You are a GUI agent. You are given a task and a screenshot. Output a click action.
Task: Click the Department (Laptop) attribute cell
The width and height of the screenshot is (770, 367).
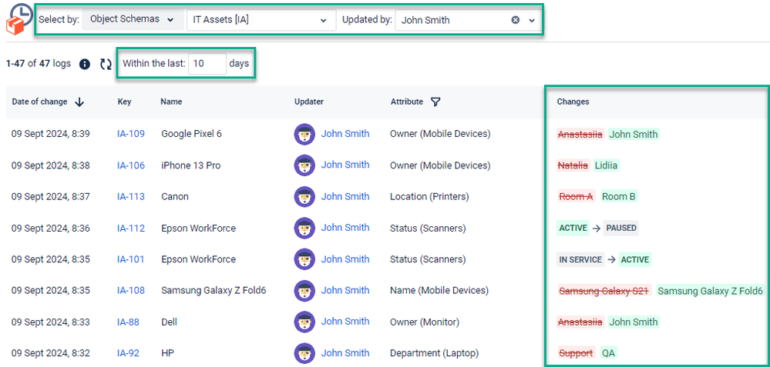(x=434, y=353)
